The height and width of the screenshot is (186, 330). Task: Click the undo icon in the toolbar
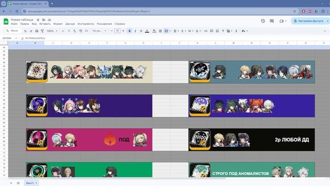[x=25, y=31]
